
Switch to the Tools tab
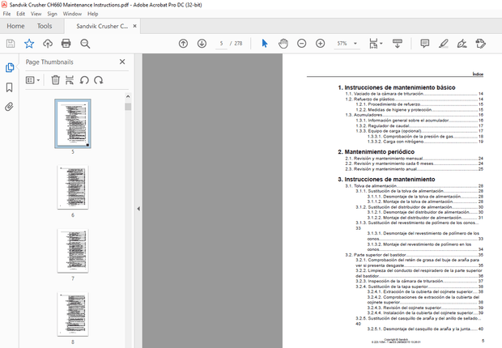[x=45, y=26]
